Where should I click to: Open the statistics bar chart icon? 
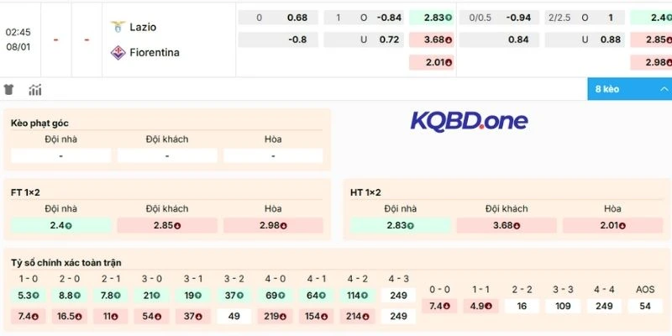pos(35,90)
